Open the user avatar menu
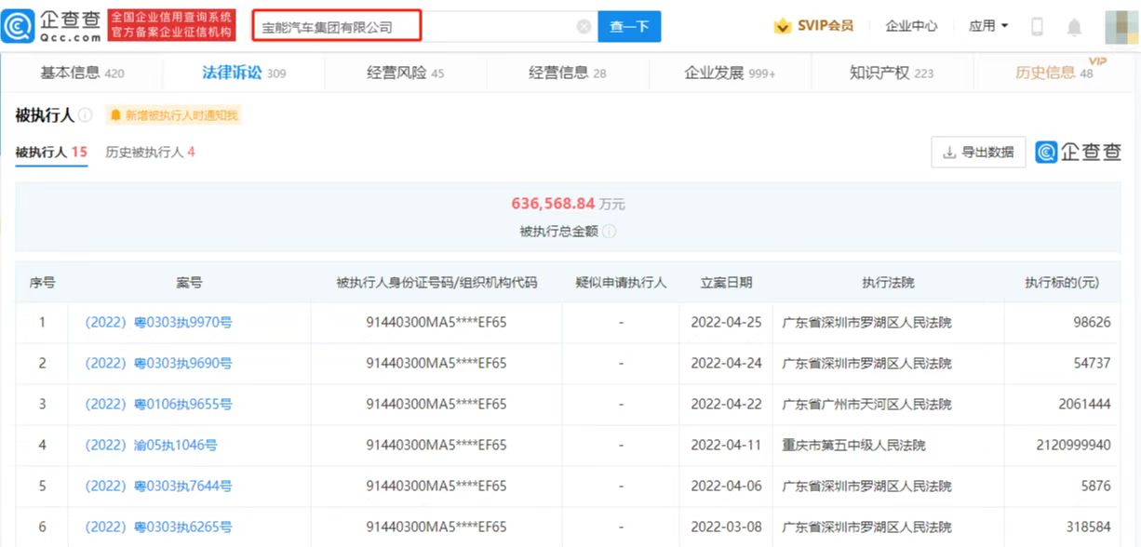 point(1121,26)
